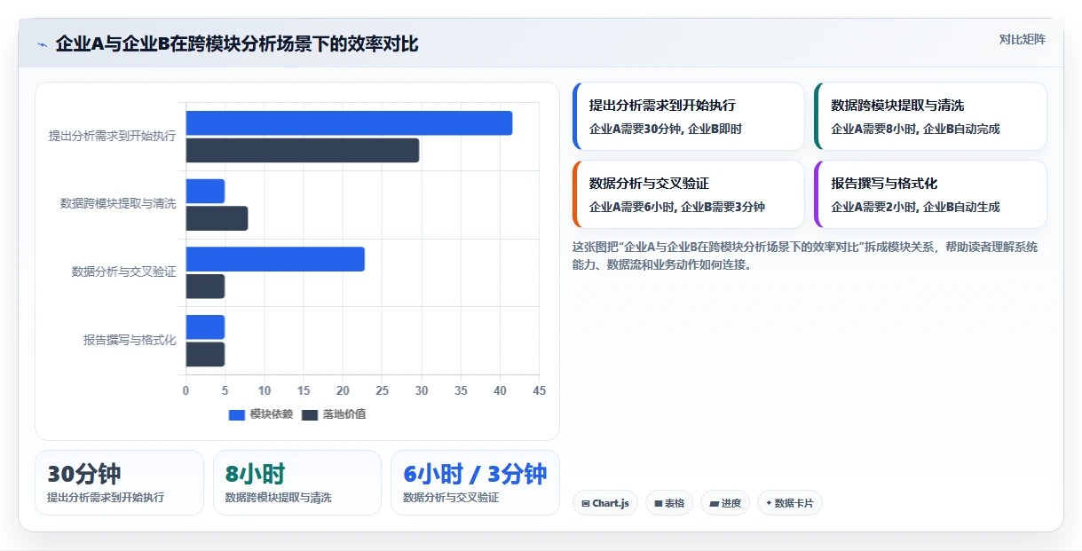
Task: Open the 提出分析需求到开始执行 info card
Action: click(689, 116)
